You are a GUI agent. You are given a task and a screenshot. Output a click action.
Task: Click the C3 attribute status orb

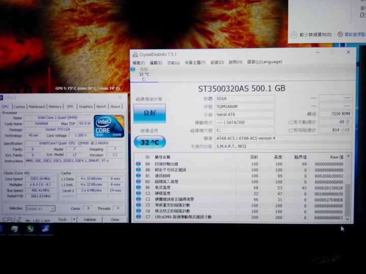coord(138,199)
